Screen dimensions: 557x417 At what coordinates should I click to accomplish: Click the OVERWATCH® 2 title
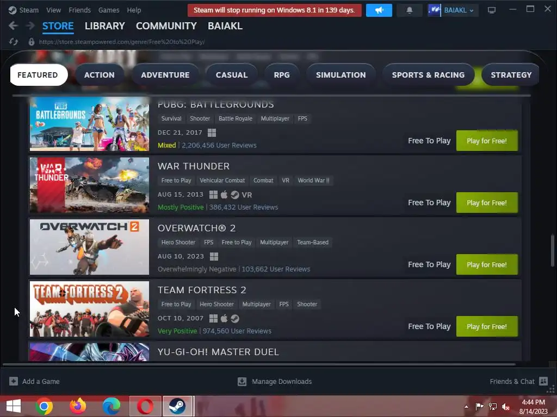[x=196, y=228]
